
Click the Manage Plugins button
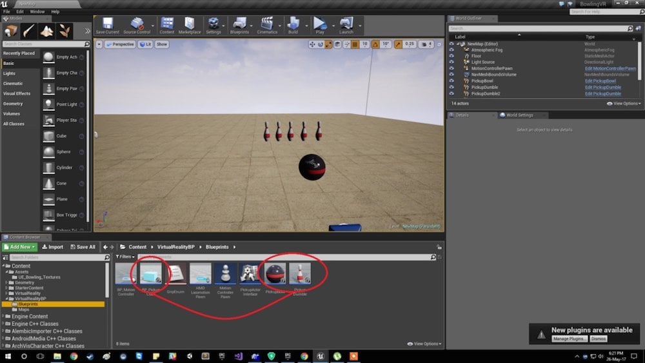click(569, 338)
